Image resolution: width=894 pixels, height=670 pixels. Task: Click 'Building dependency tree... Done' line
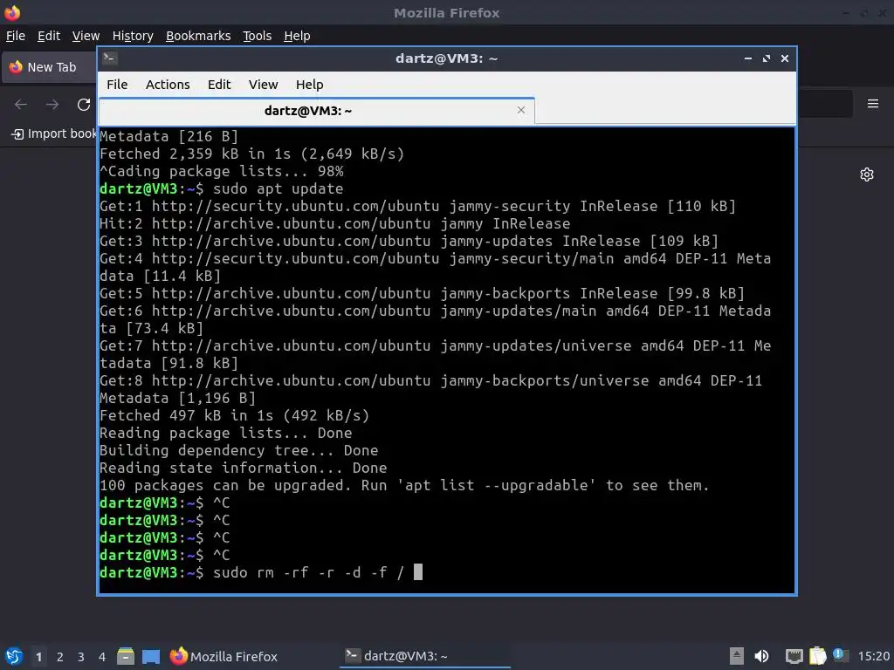pos(238,451)
